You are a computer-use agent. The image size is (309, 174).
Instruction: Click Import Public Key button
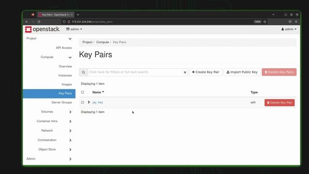pos(242,72)
